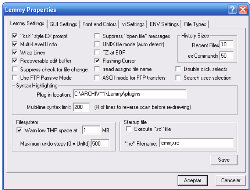Select the Lemmy Settings tab

pyautogui.click(x=27, y=24)
